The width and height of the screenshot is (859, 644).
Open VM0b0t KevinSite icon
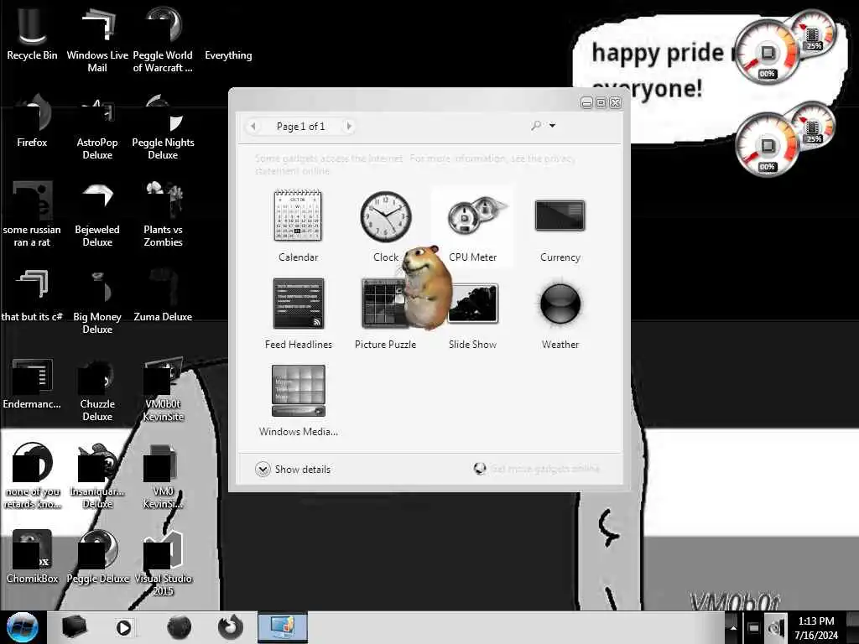[163, 389]
